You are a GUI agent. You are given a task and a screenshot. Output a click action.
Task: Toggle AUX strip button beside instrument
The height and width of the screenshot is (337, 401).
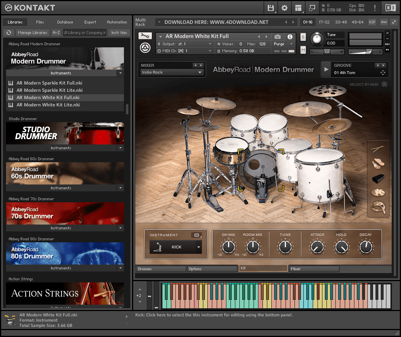point(388,44)
